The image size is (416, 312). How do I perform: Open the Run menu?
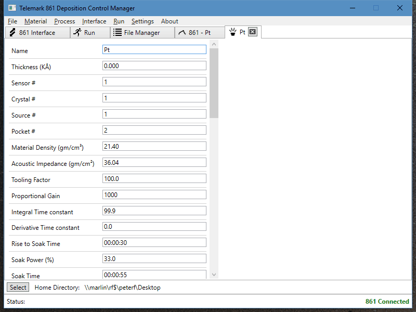click(119, 21)
